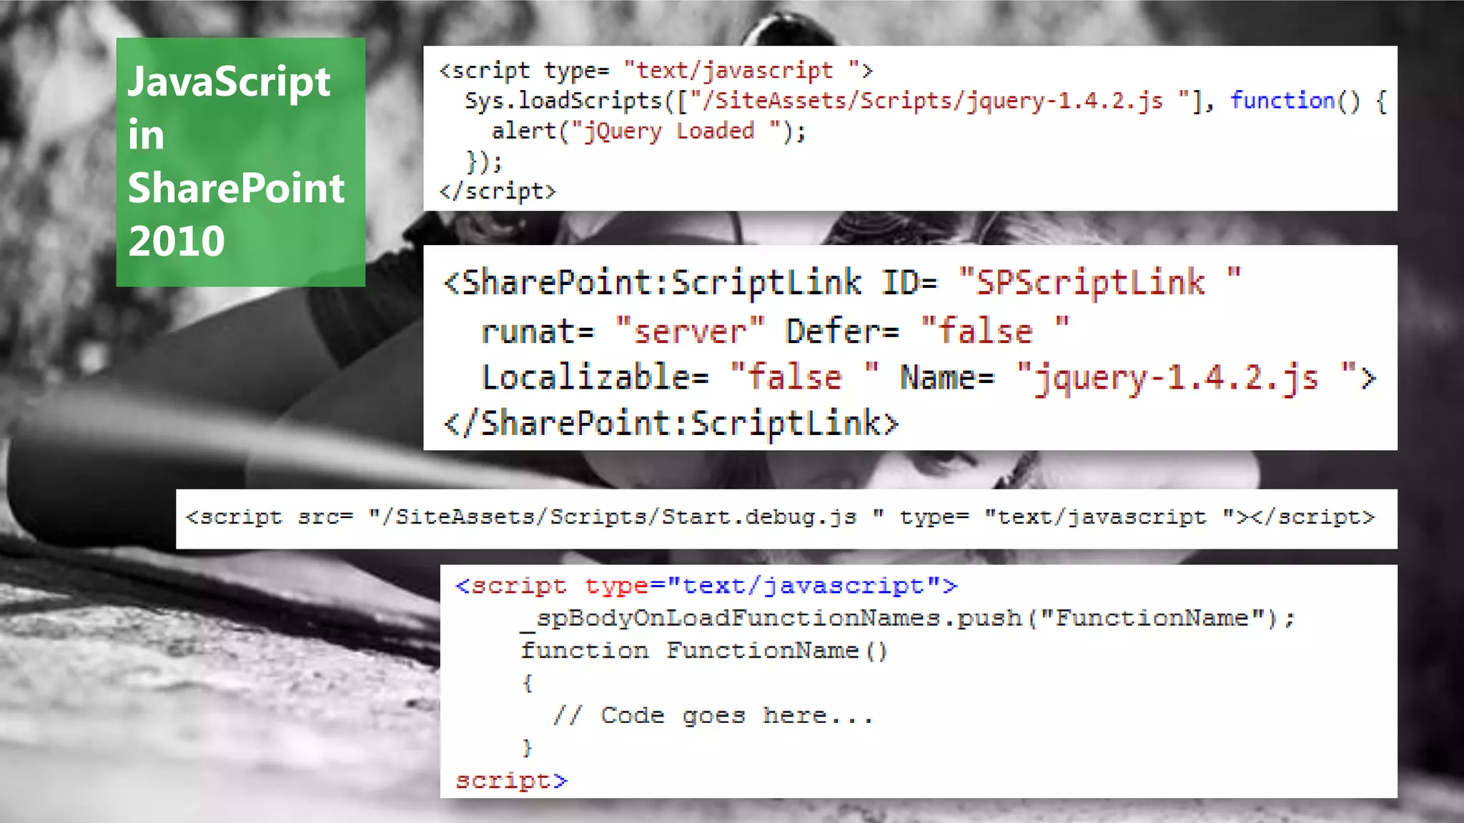This screenshot has width=1464, height=823.
Task: Click '<script type="text/javascript">' in top code block
Action: click(x=656, y=71)
